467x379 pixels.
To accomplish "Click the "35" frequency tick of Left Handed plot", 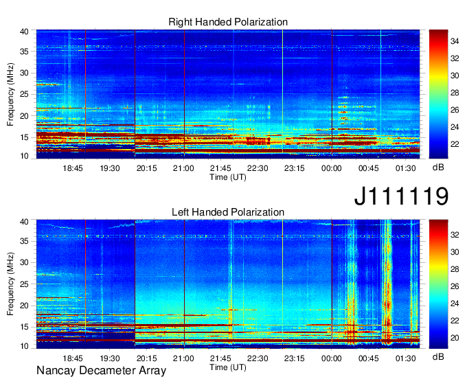I will point(24,241).
